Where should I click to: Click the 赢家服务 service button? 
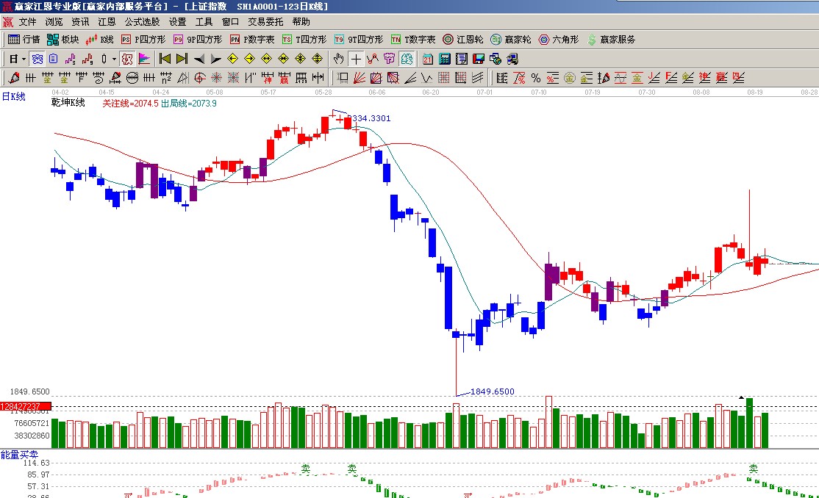click(x=611, y=40)
